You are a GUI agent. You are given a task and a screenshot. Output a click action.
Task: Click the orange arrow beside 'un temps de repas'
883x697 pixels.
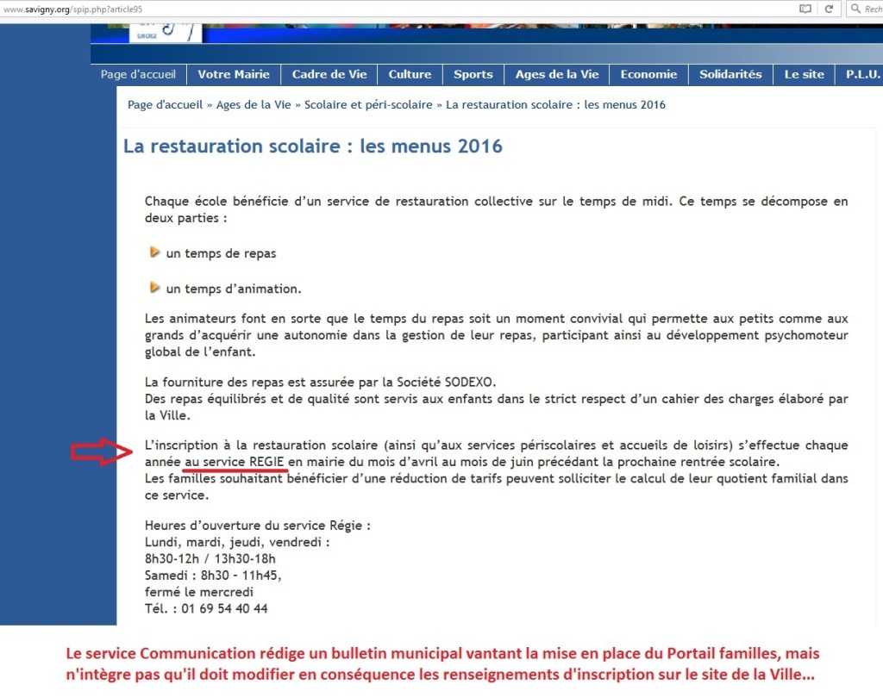(x=154, y=251)
